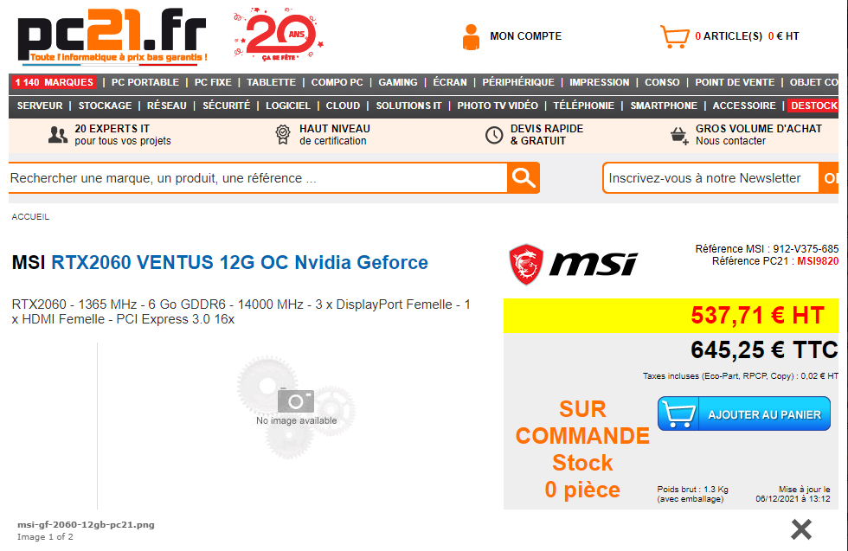848x551 pixels.
Task: Click the Mise à jour date text
Action: click(793, 494)
